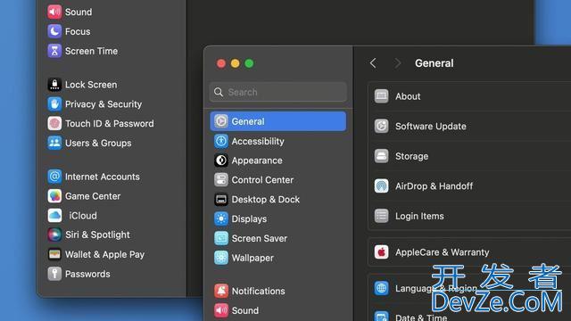Click the Accessibility icon in front sidebar
571x321 pixels.
click(221, 141)
